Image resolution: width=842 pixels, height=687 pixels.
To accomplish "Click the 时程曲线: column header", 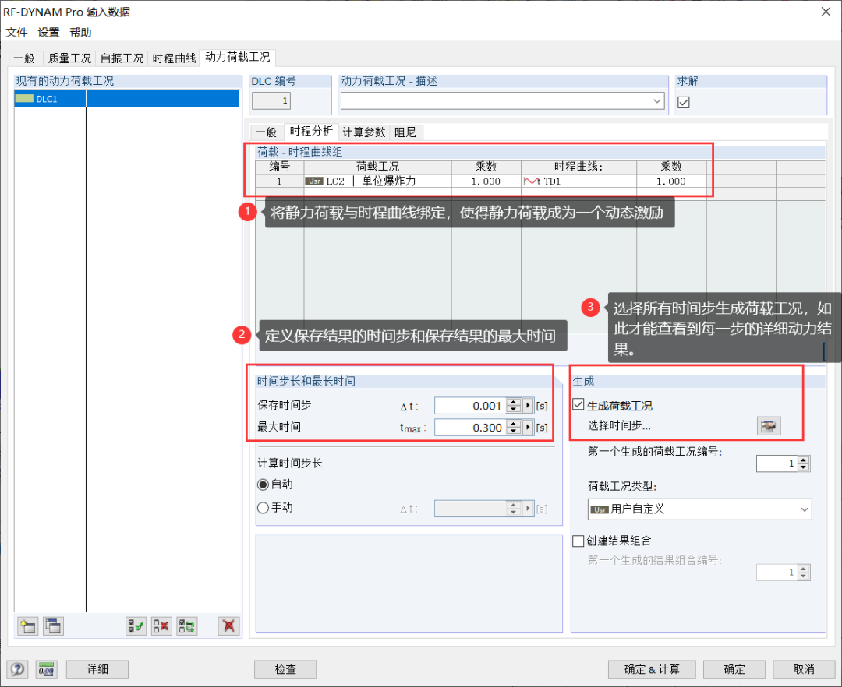I will [578, 167].
